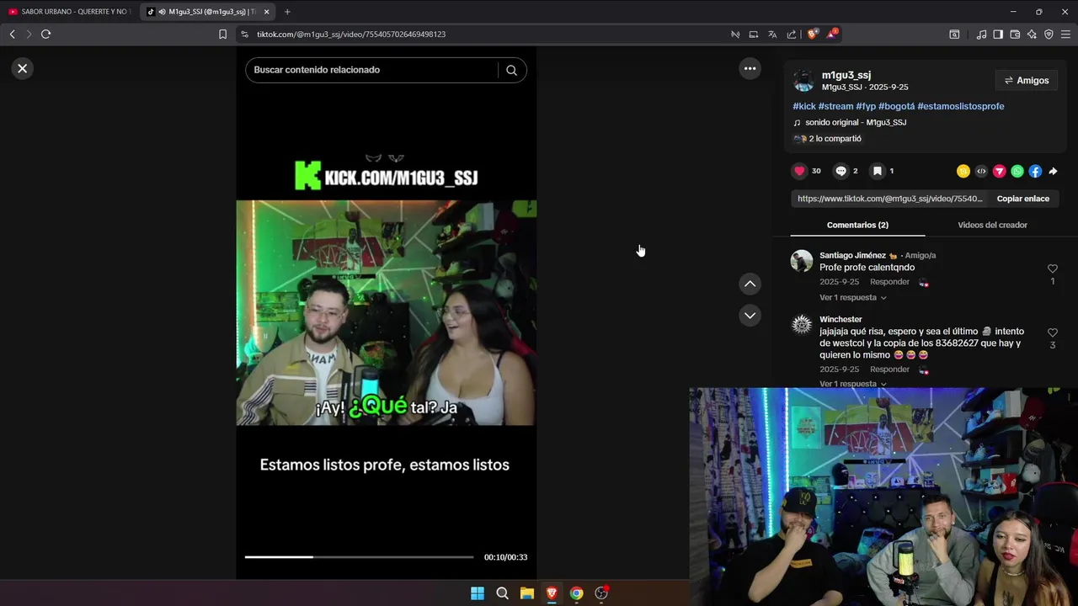Reply to Winchester's comment via Responder
Viewport: 1078px width, 606px height.
[x=889, y=369]
